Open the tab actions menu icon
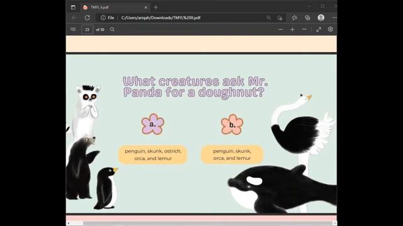Image resolution: width=403 pixels, height=226 pixels. click(73, 7)
